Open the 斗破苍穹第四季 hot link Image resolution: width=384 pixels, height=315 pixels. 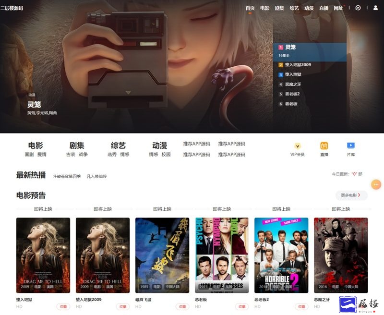click(x=67, y=176)
